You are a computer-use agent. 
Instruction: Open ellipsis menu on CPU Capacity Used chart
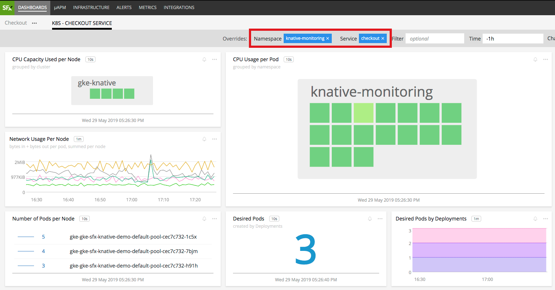click(x=215, y=59)
